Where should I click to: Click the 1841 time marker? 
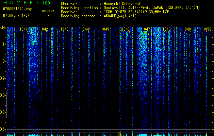(x=23, y=29)
